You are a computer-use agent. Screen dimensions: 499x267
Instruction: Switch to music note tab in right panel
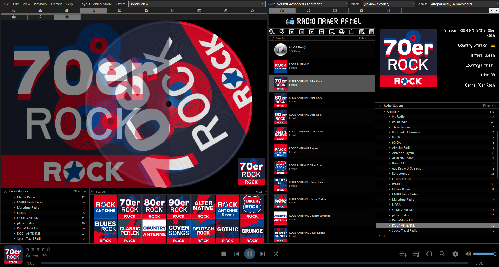pyautogui.click(x=308, y=11)
